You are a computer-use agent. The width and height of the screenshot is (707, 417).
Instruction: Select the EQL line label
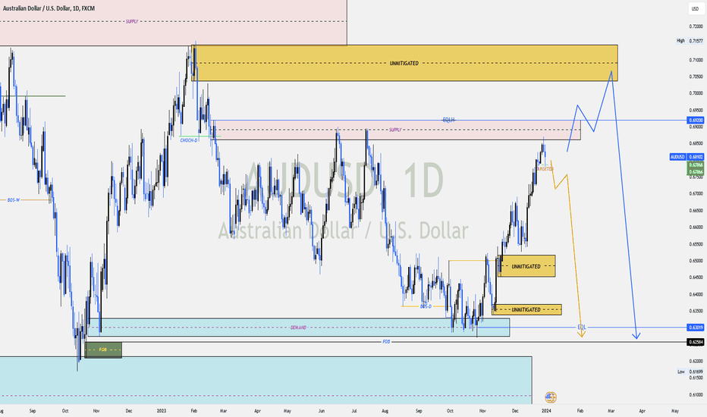(x=582, y=327)
